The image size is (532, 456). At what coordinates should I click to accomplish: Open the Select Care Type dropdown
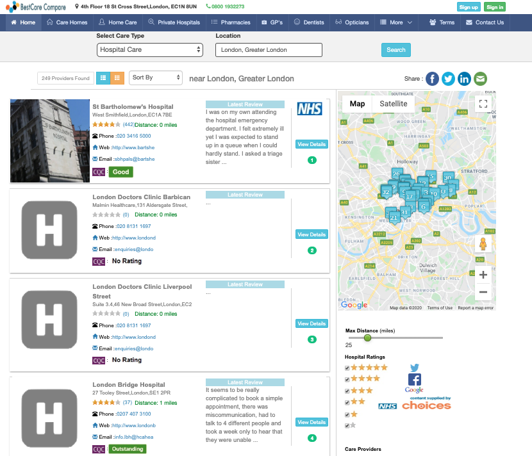point(149,50)
